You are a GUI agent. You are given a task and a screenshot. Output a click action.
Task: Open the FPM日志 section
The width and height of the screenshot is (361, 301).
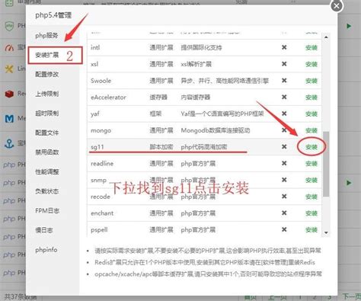[x=47, y=210]
